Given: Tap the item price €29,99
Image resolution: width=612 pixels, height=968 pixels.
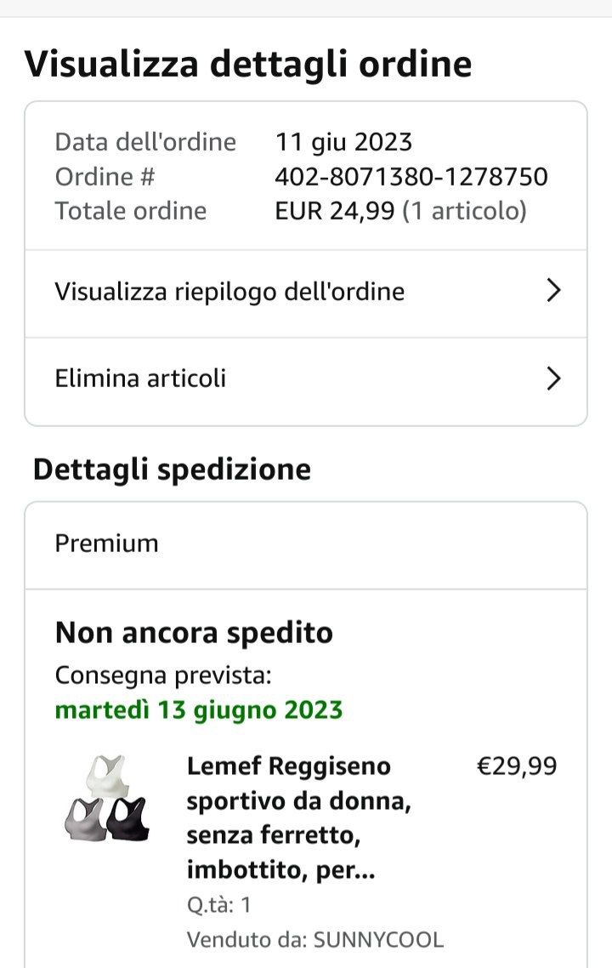Looking at the screenshot, I should click(517, 766).
